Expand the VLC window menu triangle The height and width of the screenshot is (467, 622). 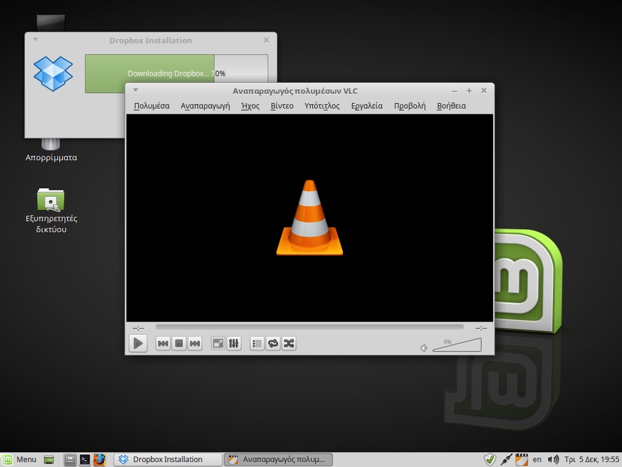click(136, 90)
